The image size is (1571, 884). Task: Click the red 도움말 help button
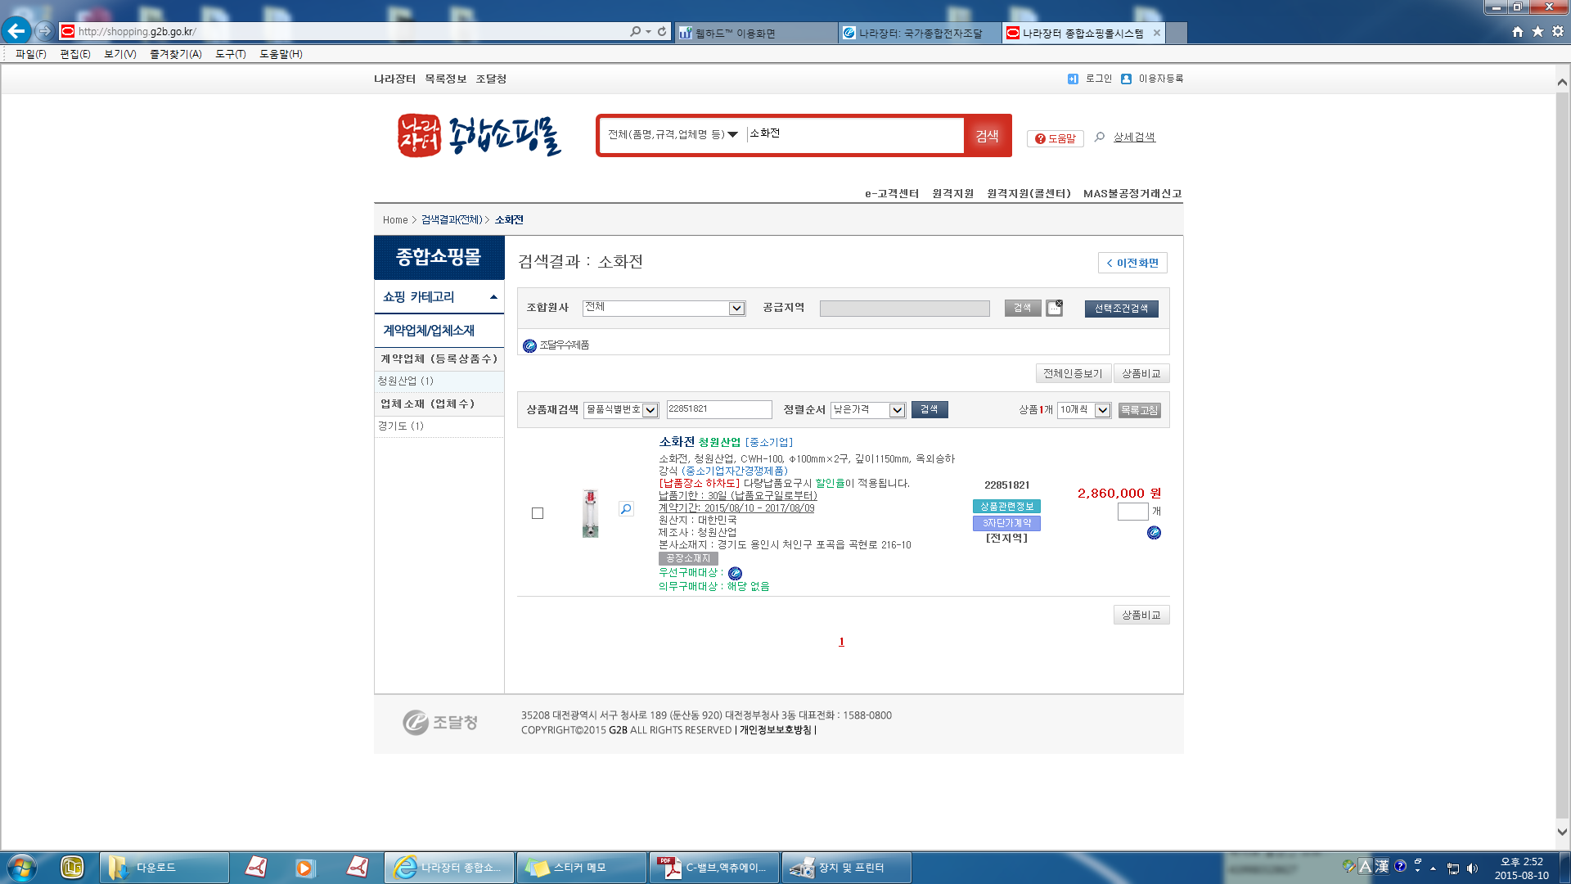click(x=1056, y=138)
